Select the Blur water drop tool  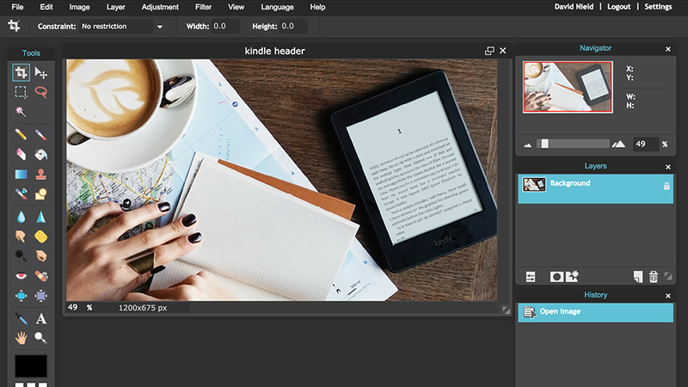(21, 217)
